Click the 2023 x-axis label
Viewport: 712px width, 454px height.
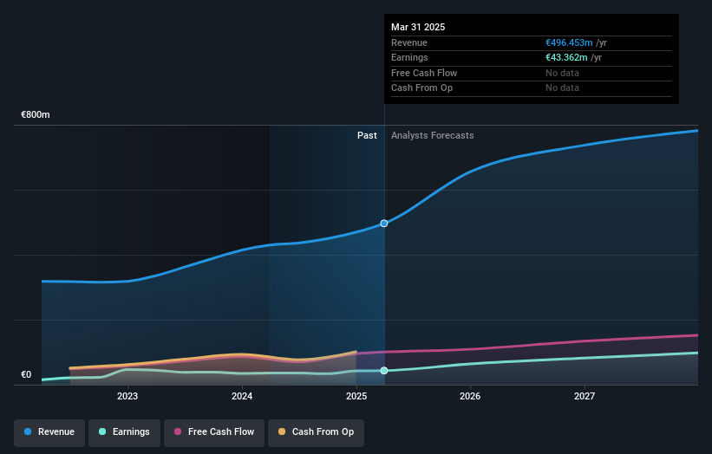(127, 397)
